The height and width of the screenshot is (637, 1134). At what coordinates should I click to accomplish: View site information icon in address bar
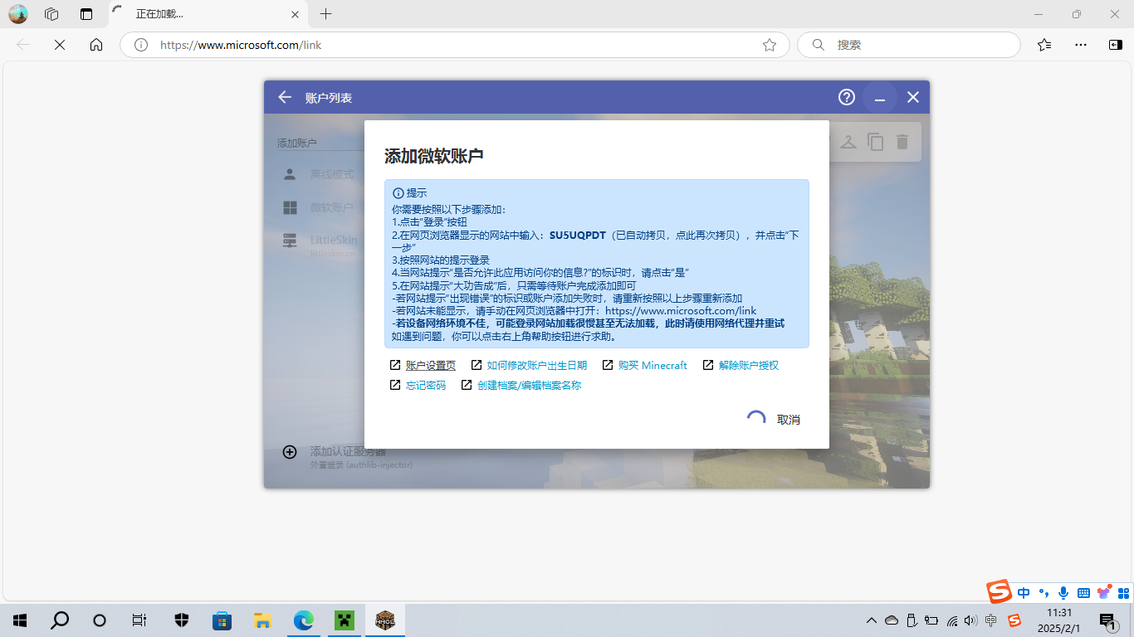(x=141, y=45)
